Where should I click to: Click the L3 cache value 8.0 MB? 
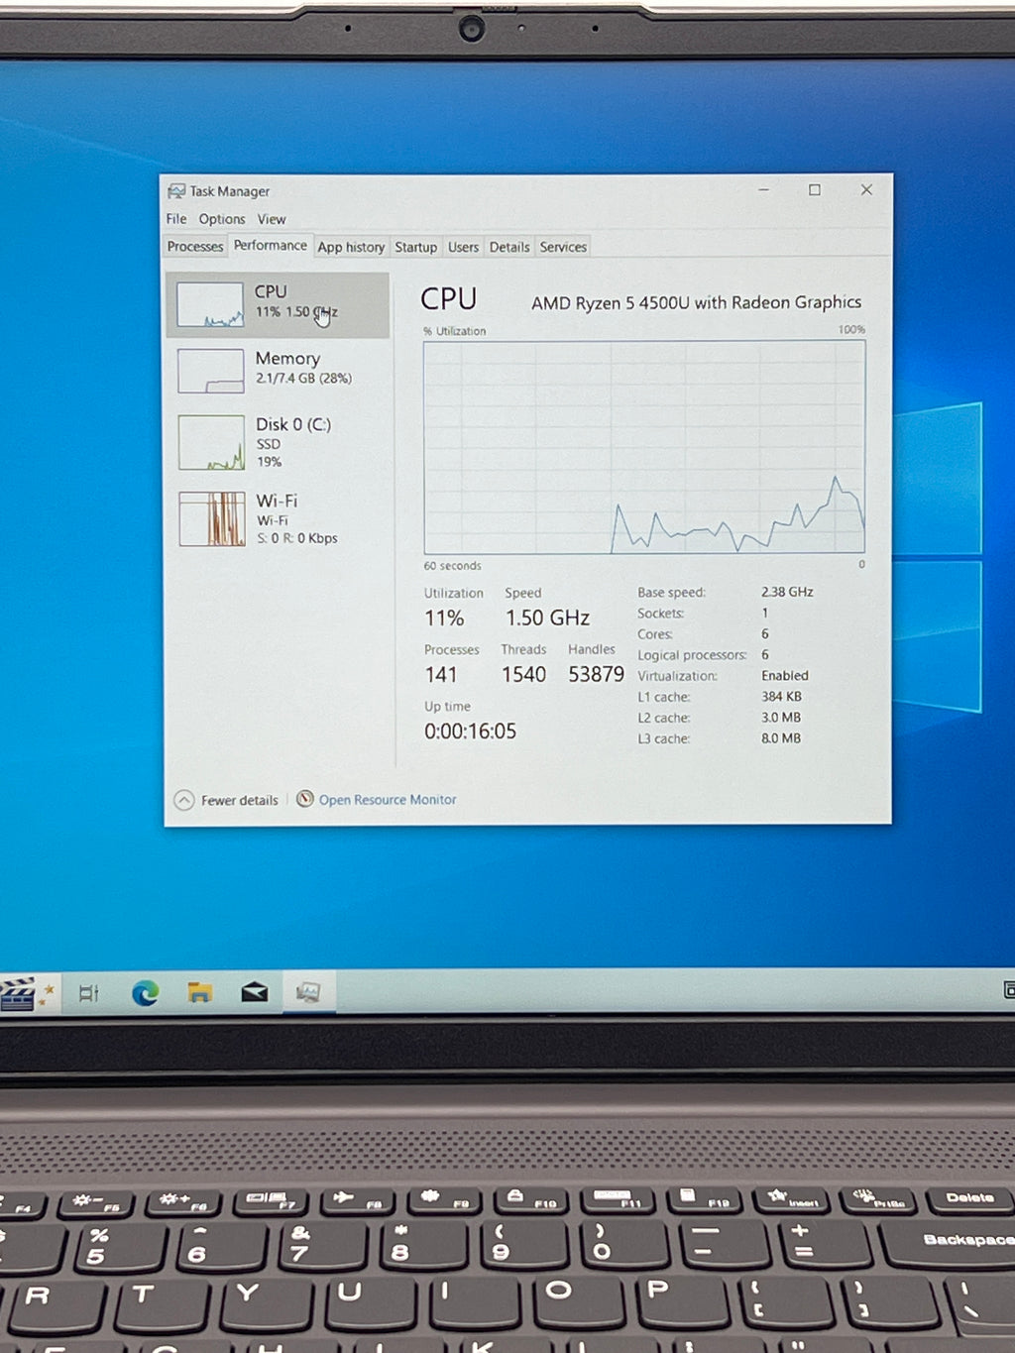(781, 738)
